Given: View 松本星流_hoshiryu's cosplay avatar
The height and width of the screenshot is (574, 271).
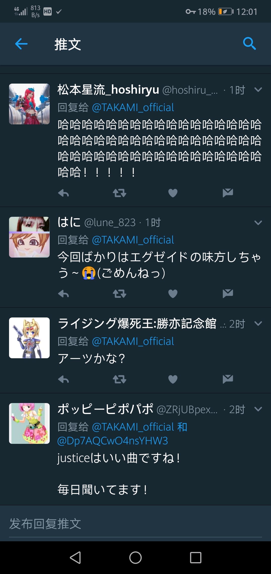Looking at the screenshot, I should 29,104.
